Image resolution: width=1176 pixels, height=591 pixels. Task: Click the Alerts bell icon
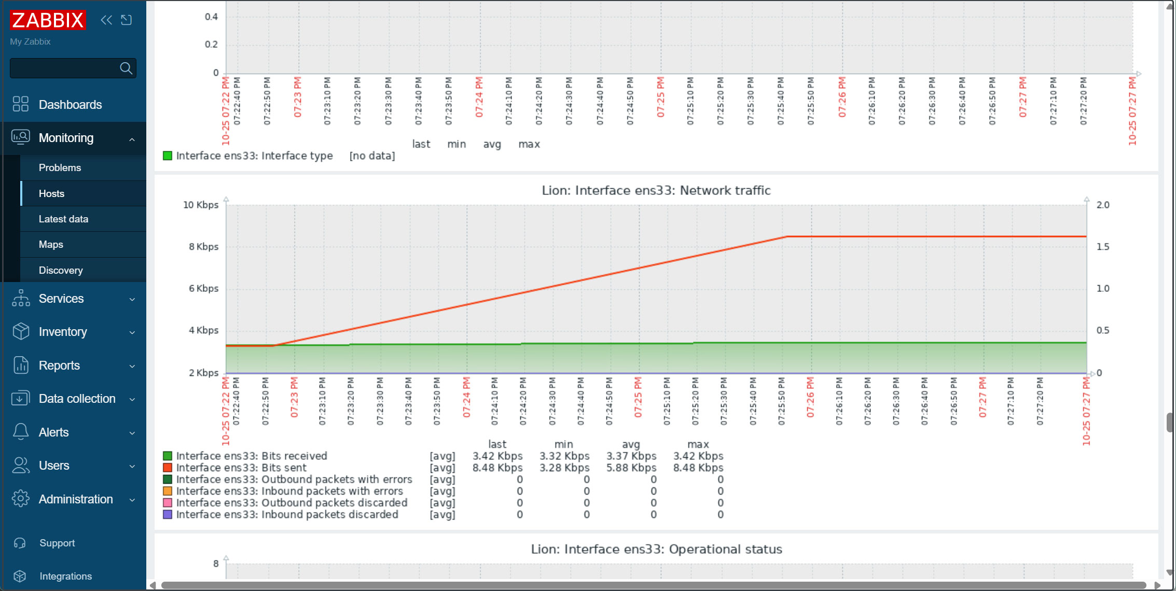[20, 432]
